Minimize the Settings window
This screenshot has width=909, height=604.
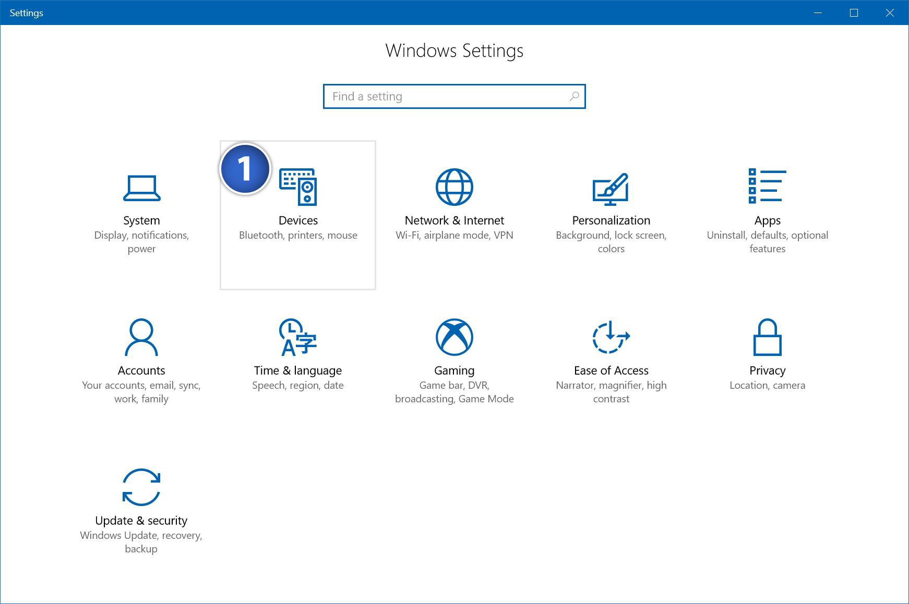pyautogui.click(x=818, y=13)
